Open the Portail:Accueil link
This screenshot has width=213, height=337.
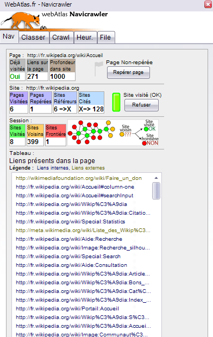point(67,308)
